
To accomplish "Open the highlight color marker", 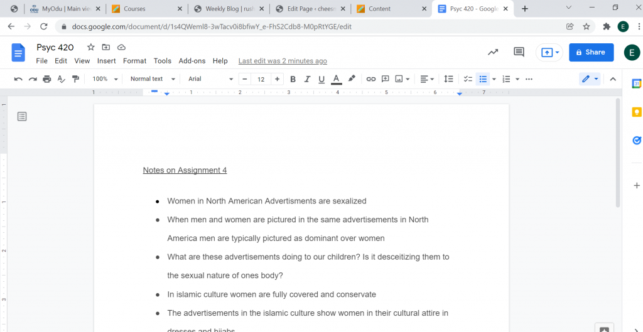I will click(x=352, y=79).
